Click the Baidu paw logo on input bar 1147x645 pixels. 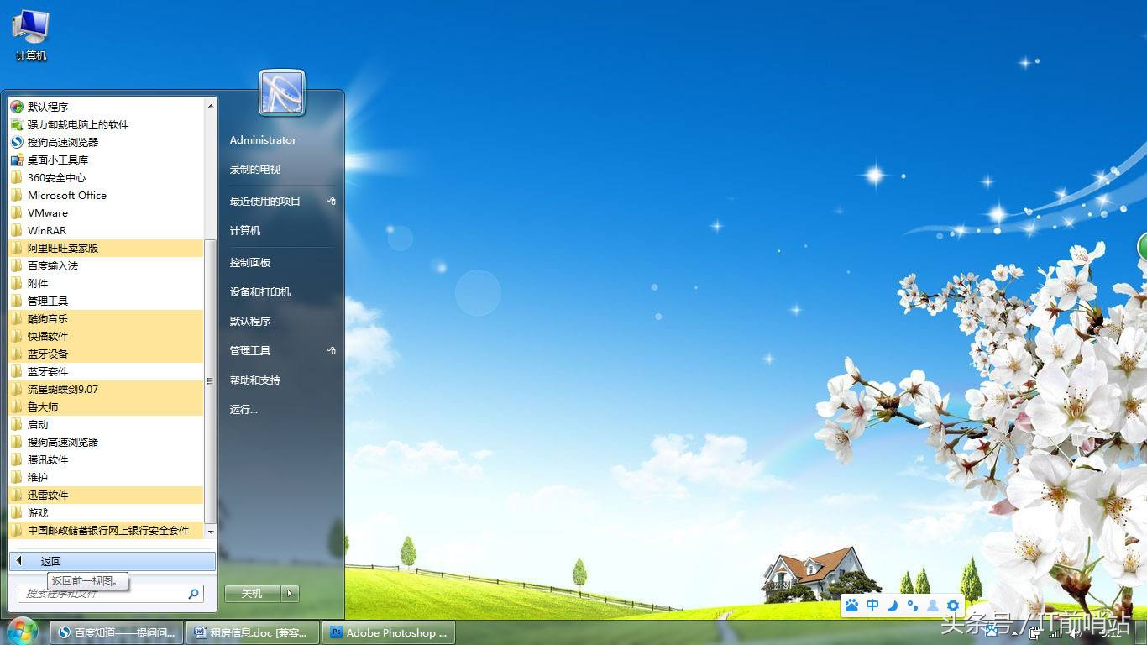coord(853,605)
